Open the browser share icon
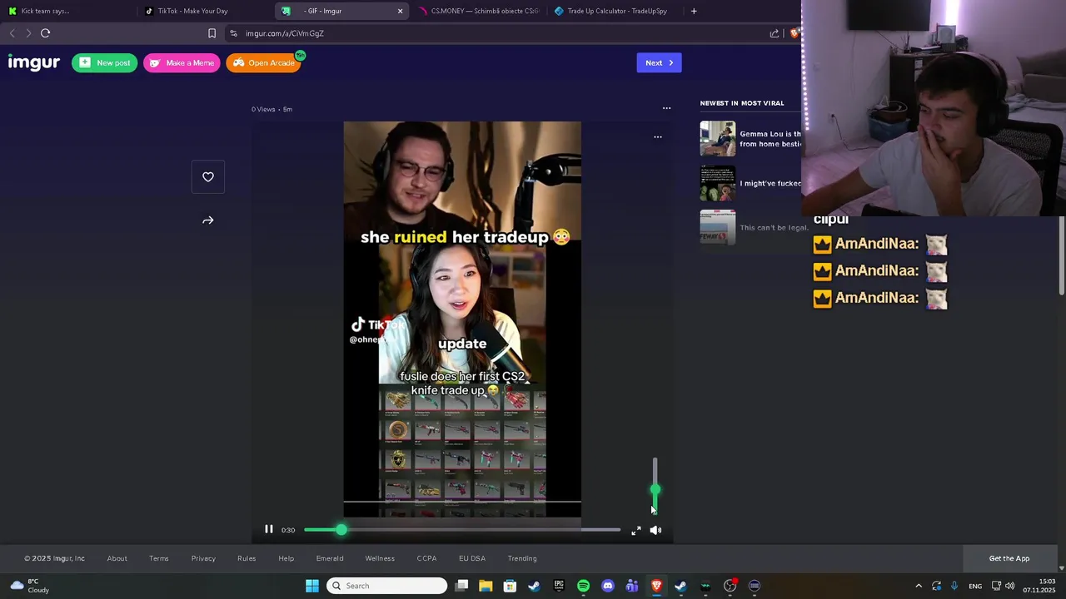The image size is (1066, 599). (x=775, y=33)
